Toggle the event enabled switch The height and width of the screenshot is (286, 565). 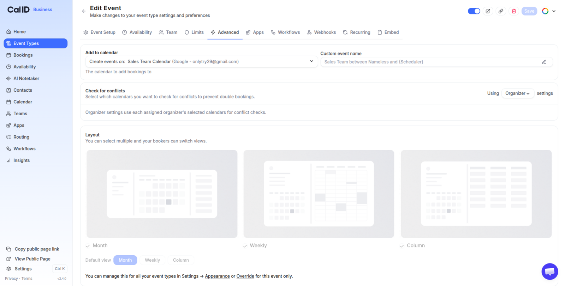coord(474,11)
